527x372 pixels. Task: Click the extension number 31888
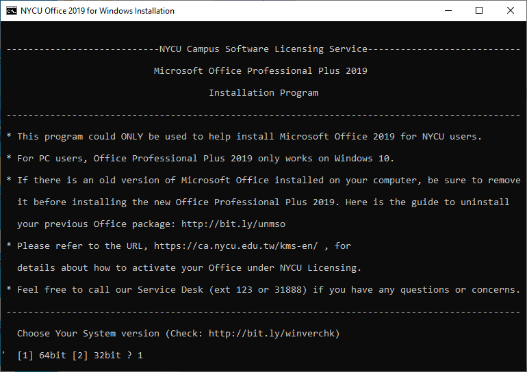coord(288,289)
